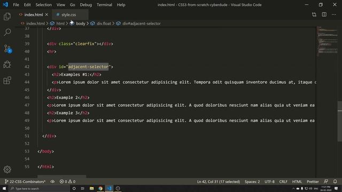Close the index.html tab
The width and height of the screenshot is (342, 192).
46,14
